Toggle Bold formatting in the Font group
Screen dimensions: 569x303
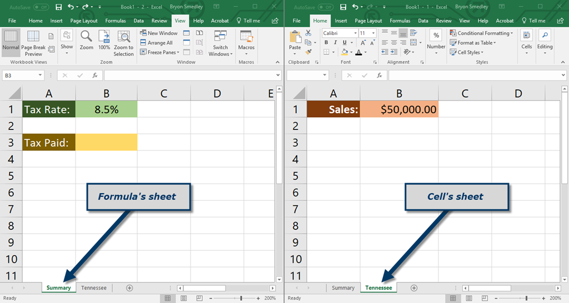pyautogui.click(x=325, y=43)
